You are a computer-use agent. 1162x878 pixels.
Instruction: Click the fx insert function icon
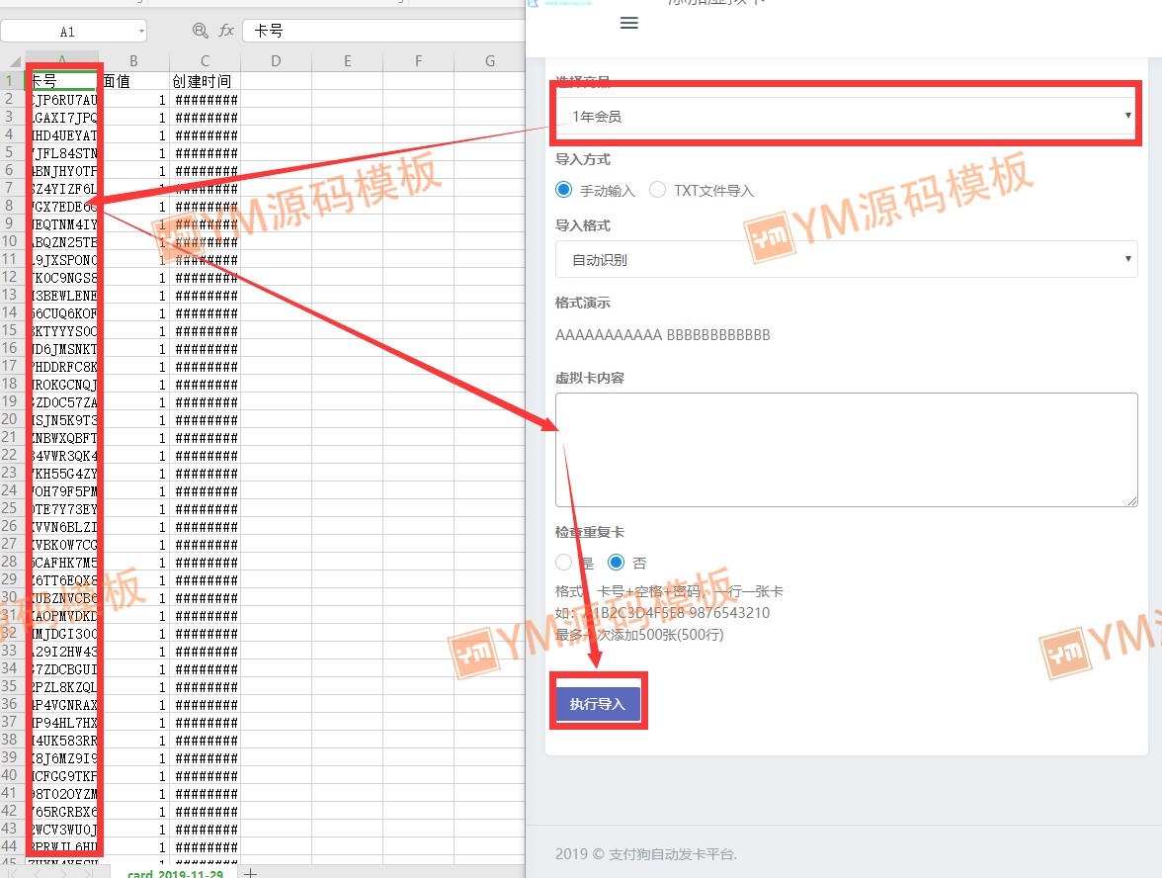[x=226, y=31]
